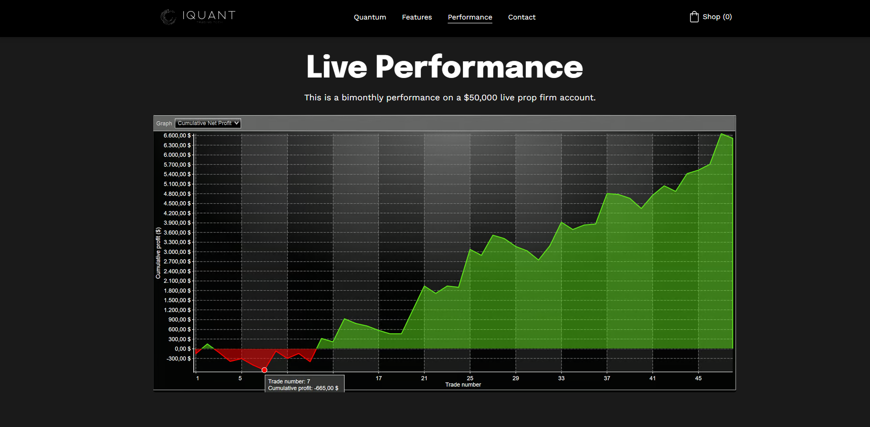Click the IQUANT swirl logo icon

pos(168,17)
